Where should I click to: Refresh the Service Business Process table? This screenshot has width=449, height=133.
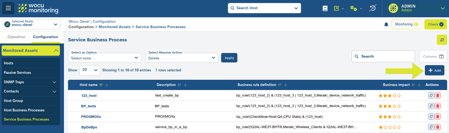[x=442, y=40]
